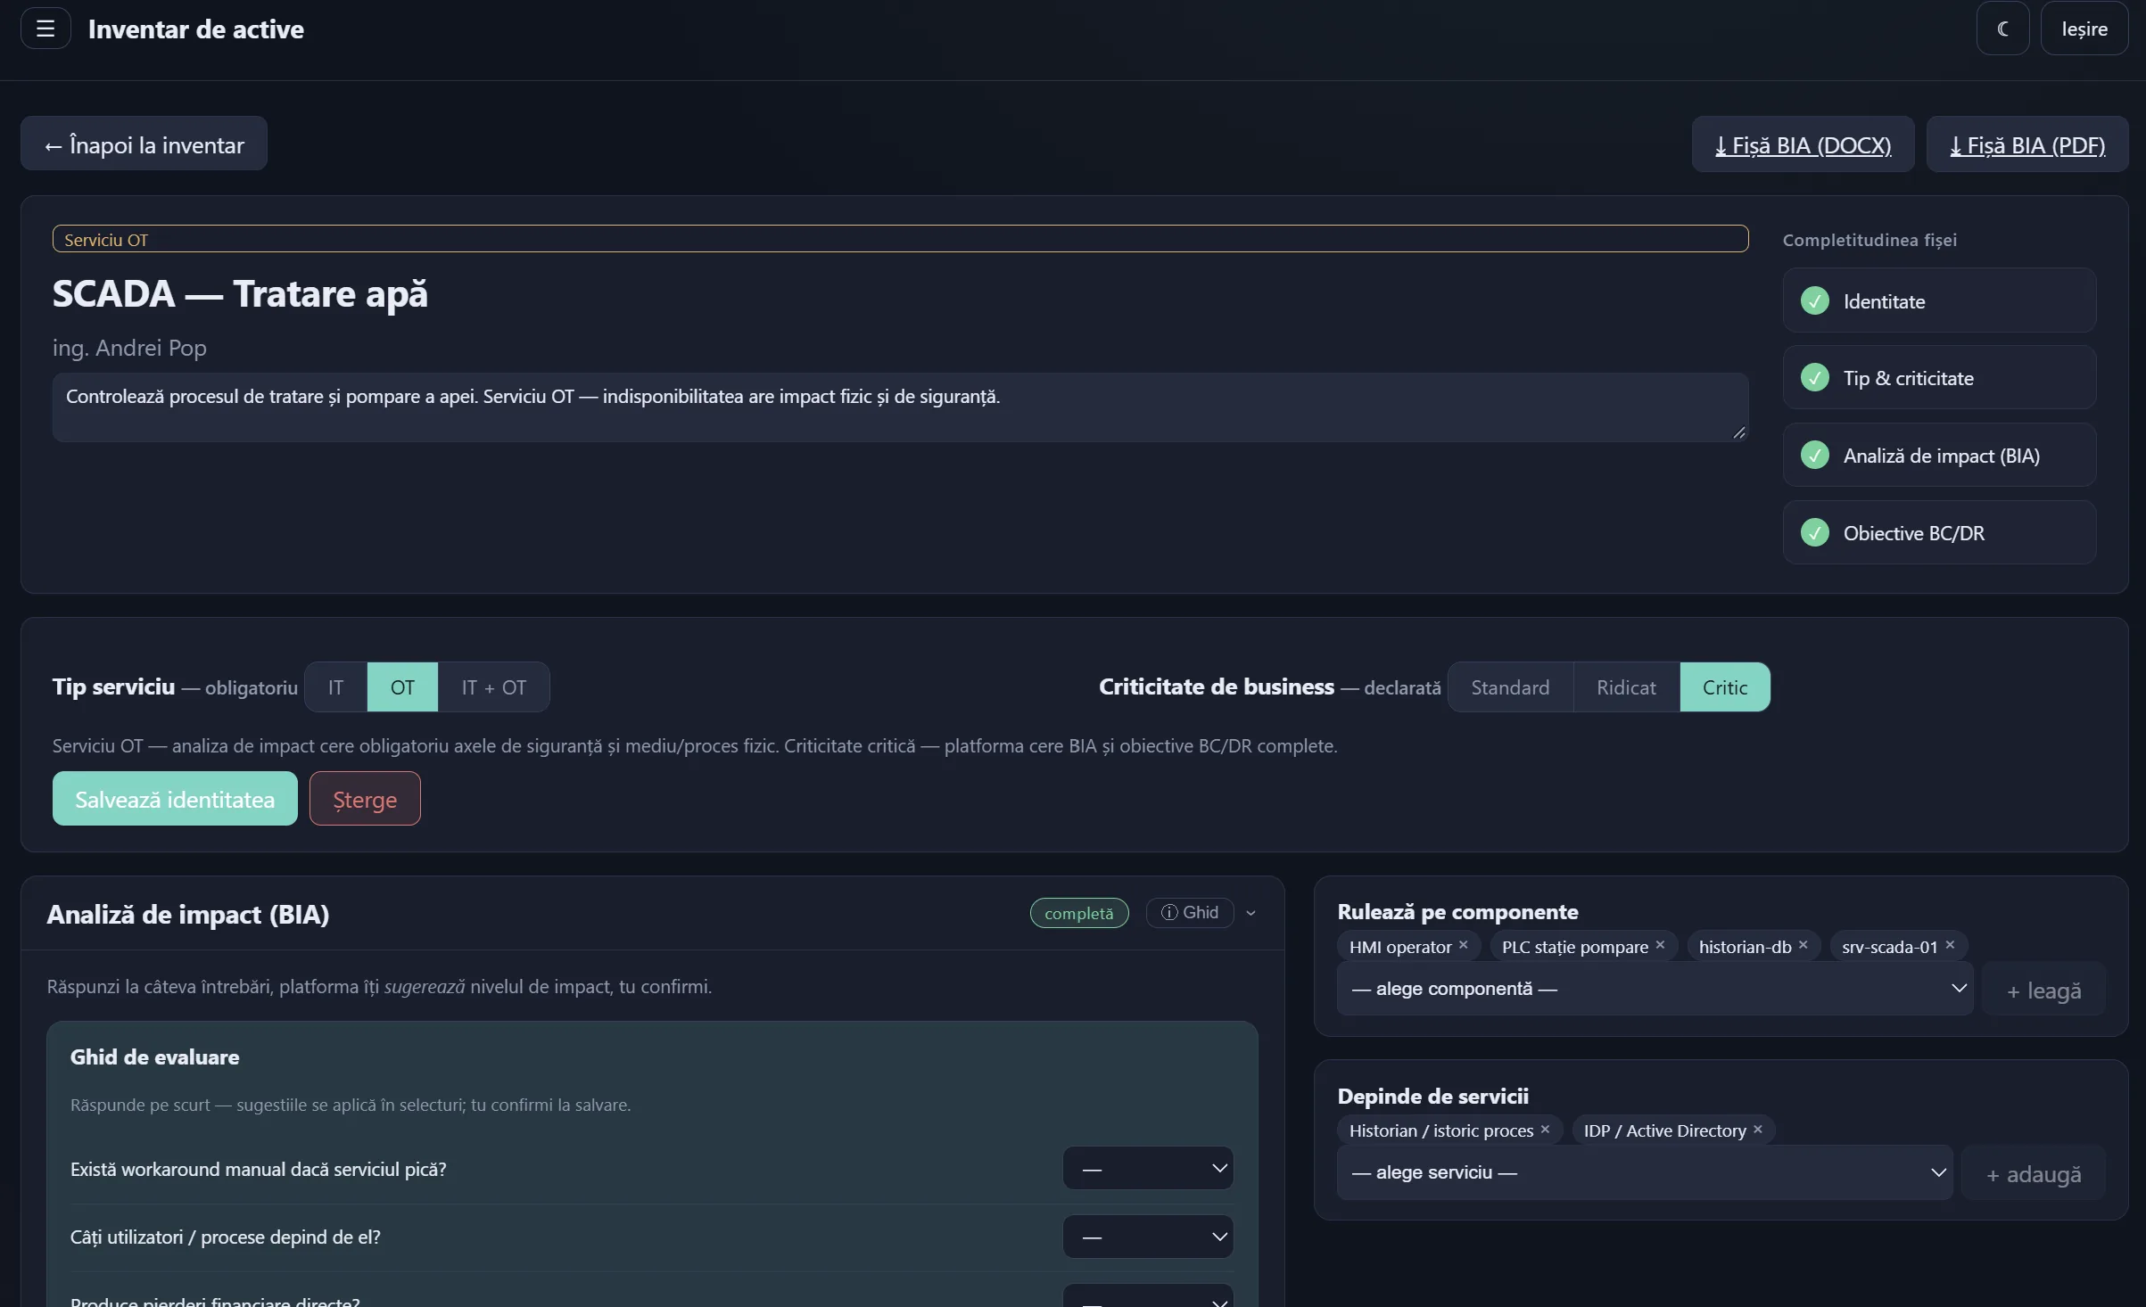This screenshot has height=1307, width=2146.
Task: Click the Obiective BC/DR checkmark icon
Action: [x=1815, y=533]
